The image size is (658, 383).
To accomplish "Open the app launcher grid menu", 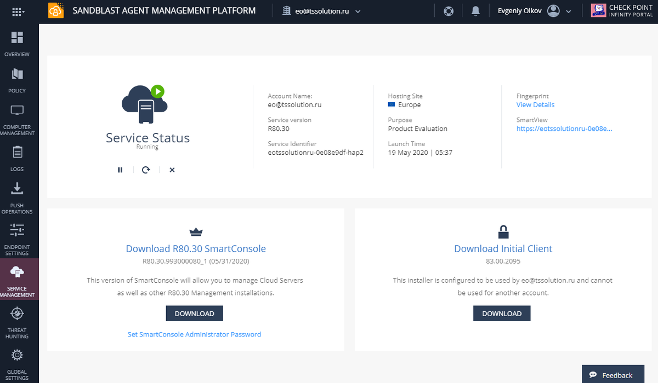I will click(18, 11).
